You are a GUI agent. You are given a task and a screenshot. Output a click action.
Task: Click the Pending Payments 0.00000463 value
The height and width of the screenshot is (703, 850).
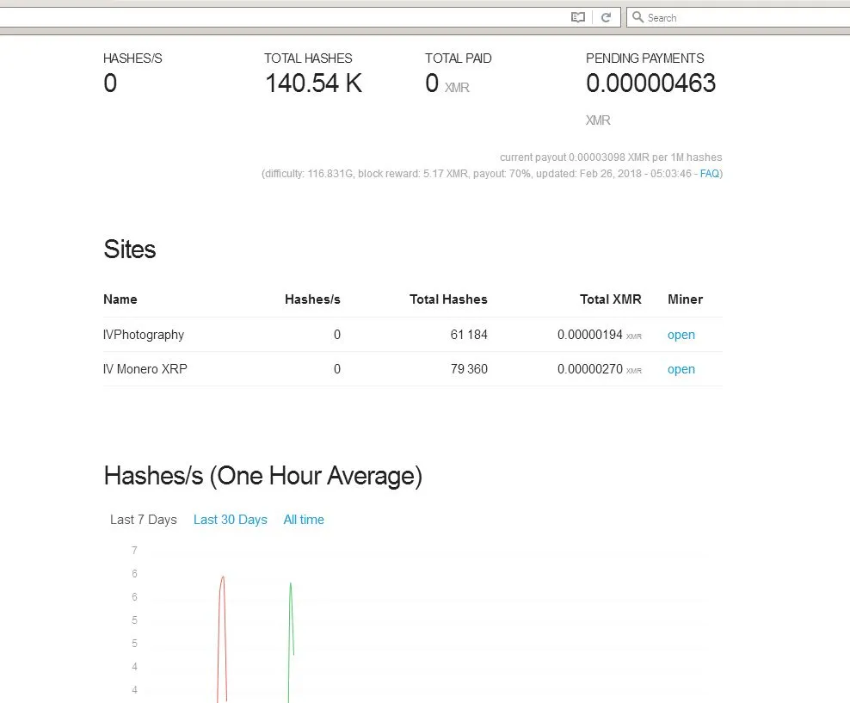[650, 83]
